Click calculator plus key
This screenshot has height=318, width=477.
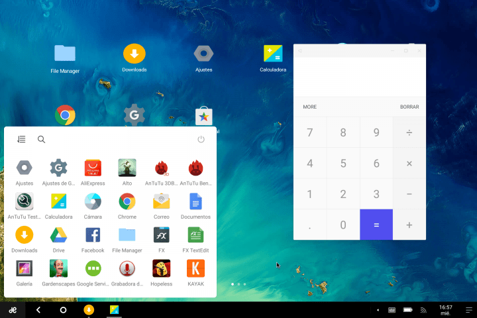[x=409, y=225]
